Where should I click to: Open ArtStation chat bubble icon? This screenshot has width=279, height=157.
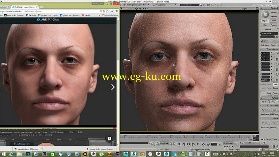click(x=109, y=138)
